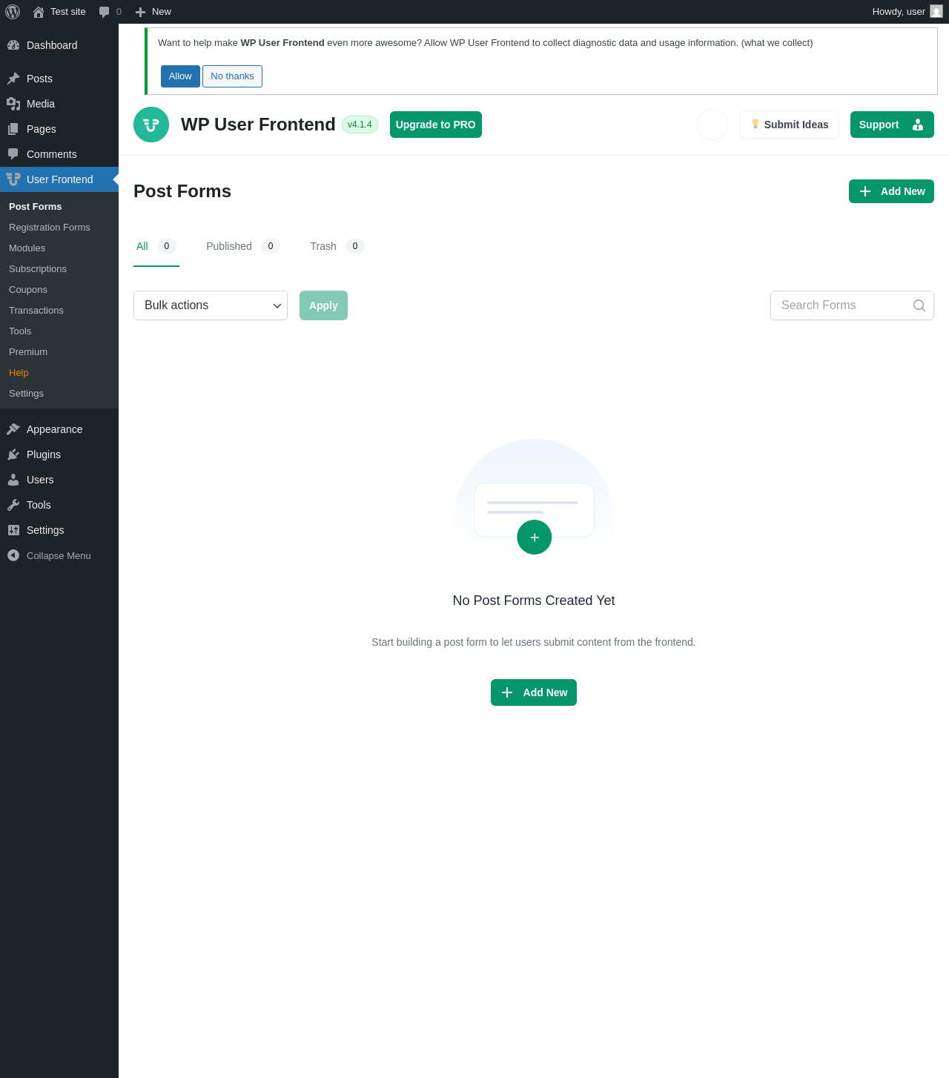The width and height of the screenshot is (949, 1078).
Task: Click the Appearance paintbrush icon
Action: (x=13, y=429)
